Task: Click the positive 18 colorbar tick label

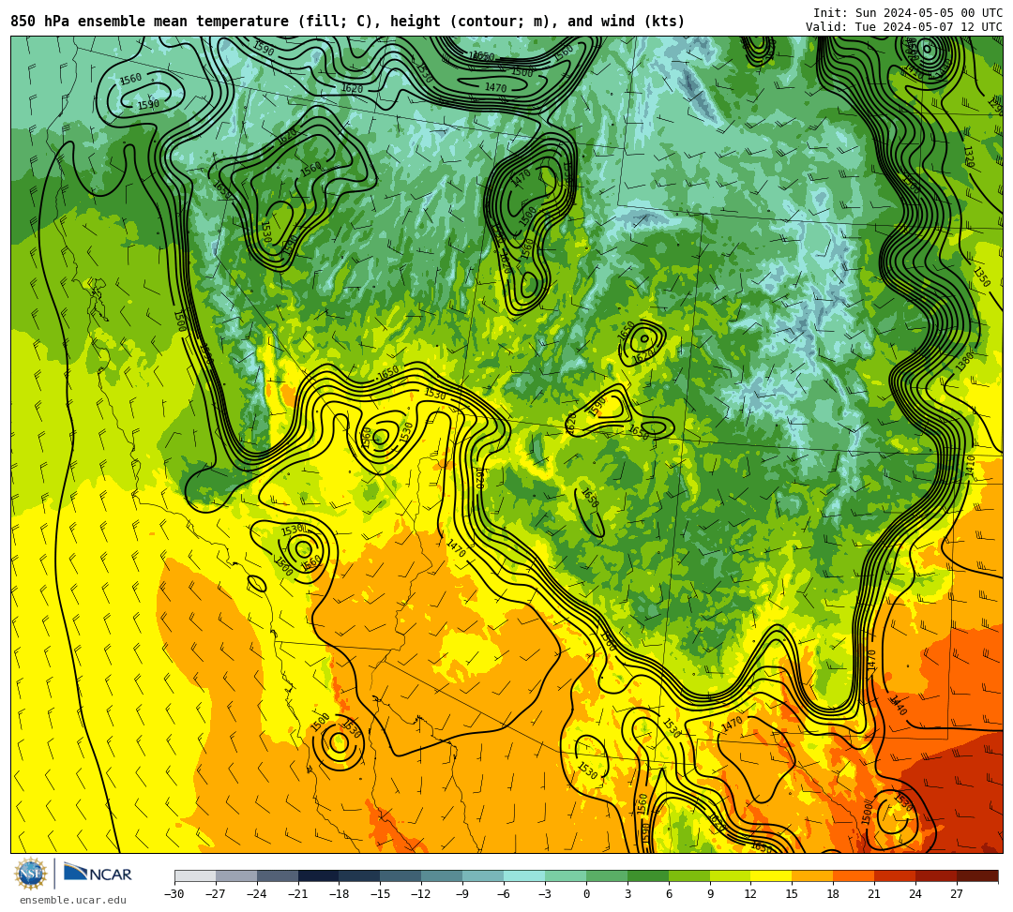Action: tap(834, 894)
